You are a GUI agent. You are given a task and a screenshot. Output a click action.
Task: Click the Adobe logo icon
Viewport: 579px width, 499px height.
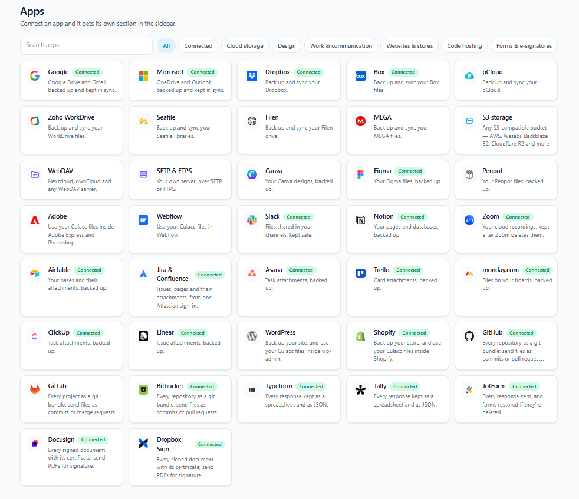35,220
